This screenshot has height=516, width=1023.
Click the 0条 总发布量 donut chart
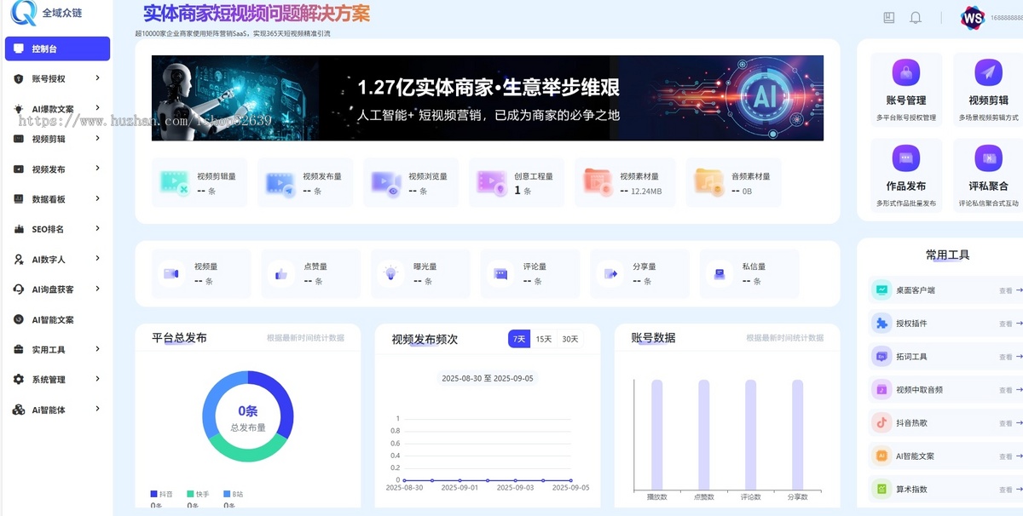click(x=248, y=416)
